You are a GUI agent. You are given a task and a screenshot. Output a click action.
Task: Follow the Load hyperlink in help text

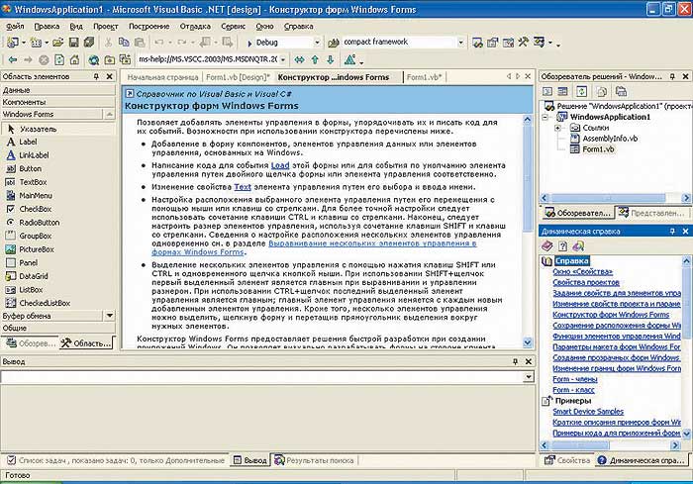tap(280, 165)
